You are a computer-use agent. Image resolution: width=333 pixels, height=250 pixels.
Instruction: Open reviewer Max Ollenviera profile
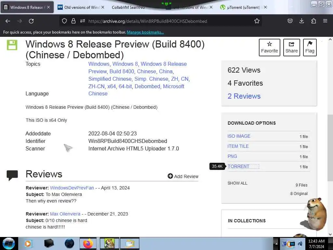[x=65, y=214]
